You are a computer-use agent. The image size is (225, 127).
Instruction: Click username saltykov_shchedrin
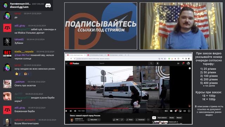pos(25,120)
